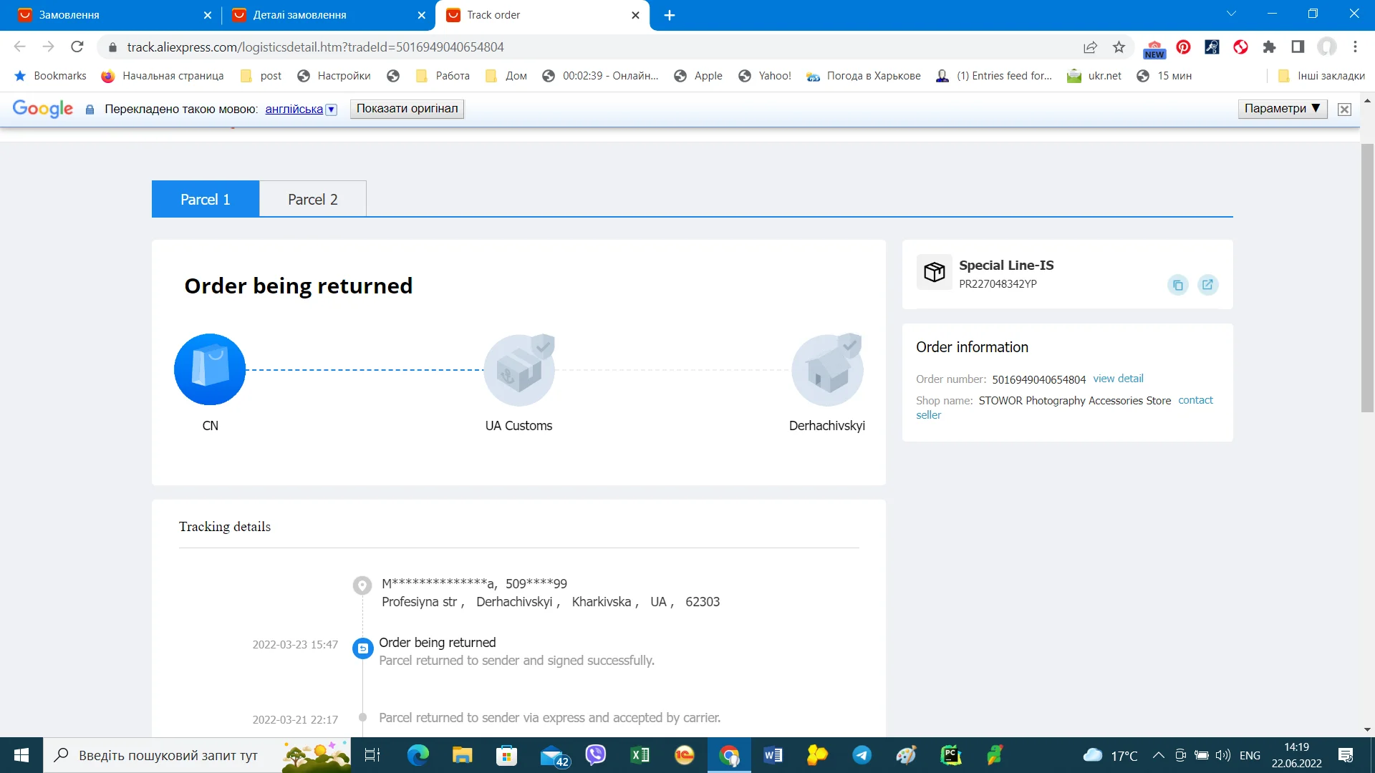Click the Показати оригінал button
Viewport: 1375px width, 773px height.
pos(407,109)
